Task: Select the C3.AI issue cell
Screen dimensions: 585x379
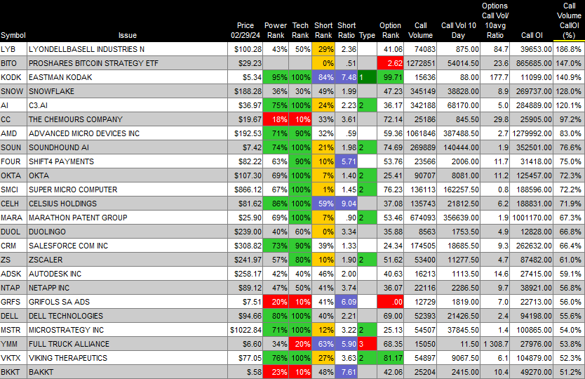Action: click(127, 105)
